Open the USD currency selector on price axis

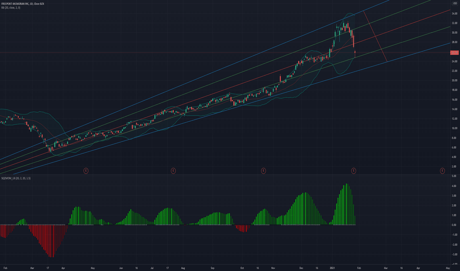455,3
